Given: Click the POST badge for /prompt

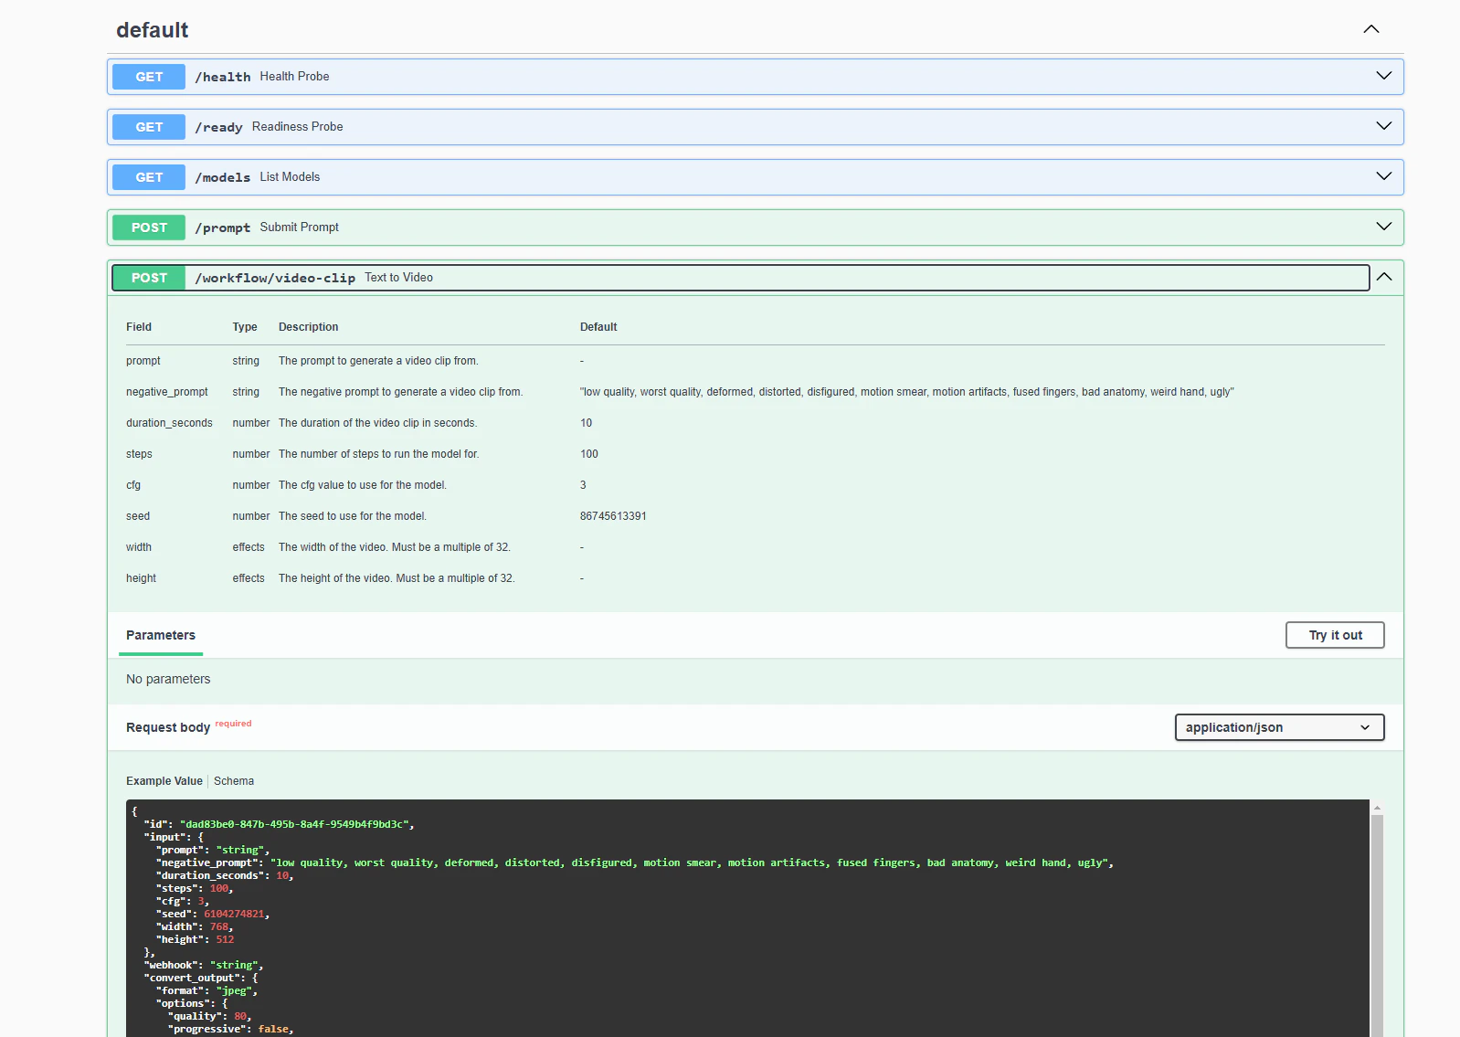Looking at the screenshot, I should 149,228.
